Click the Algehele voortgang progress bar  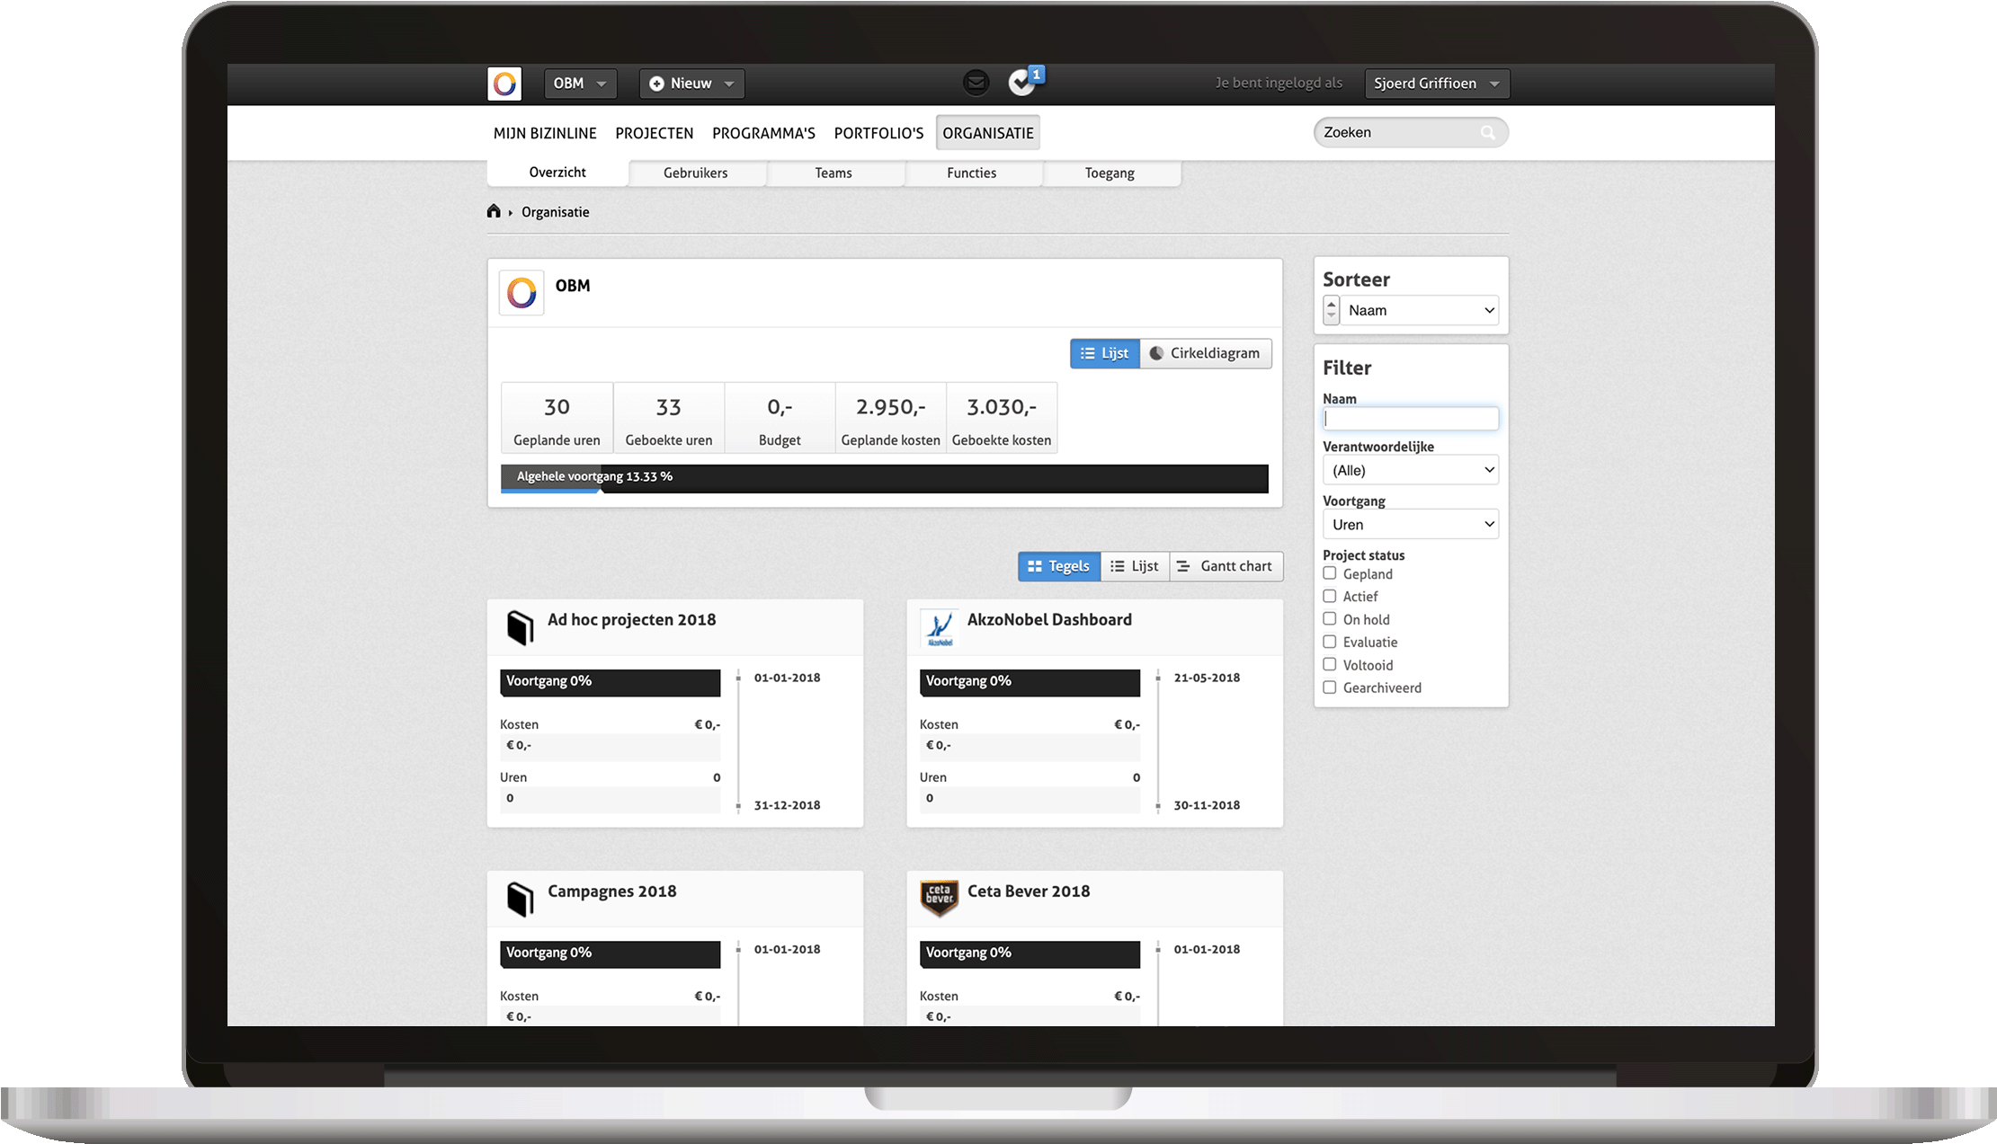pyautogui.click(x=885, y=478)
